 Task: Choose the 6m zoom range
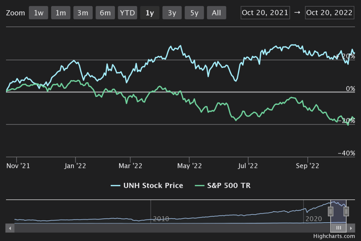(x=105, y=13)
